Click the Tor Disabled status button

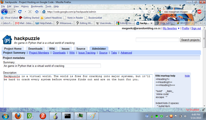click(x=192, y=110)
